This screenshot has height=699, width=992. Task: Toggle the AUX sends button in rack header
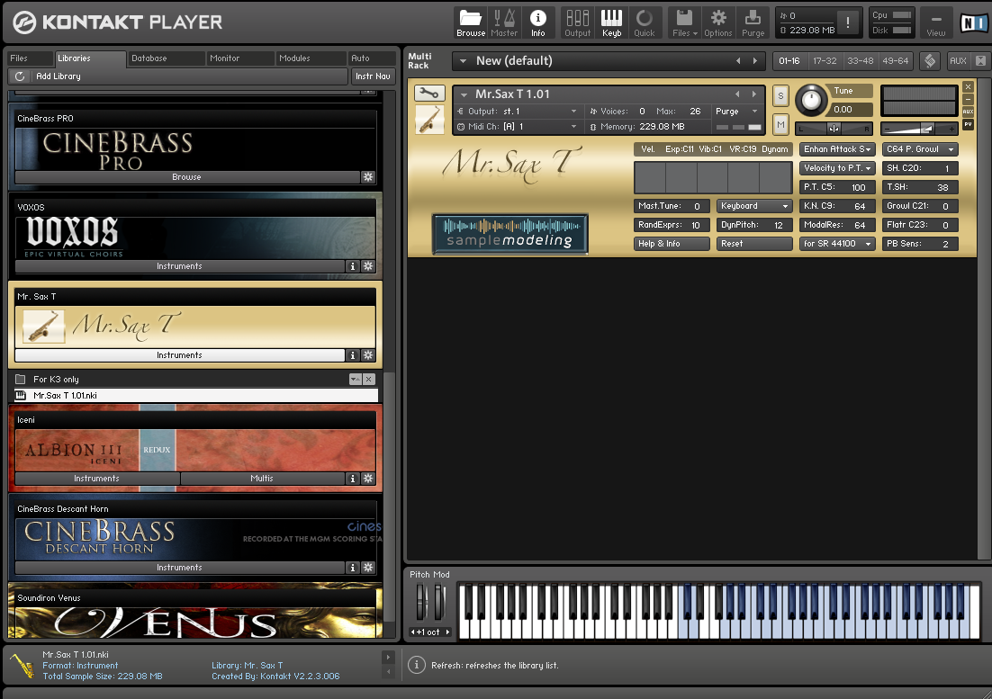coord(958,60)
